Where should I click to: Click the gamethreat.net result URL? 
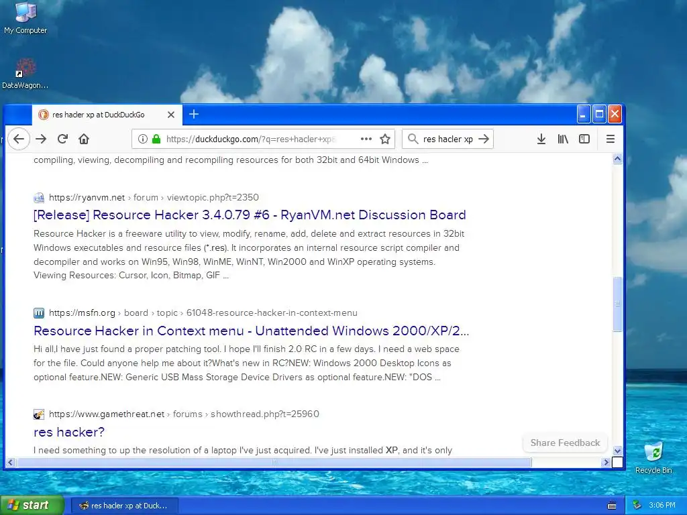[184, 414]
